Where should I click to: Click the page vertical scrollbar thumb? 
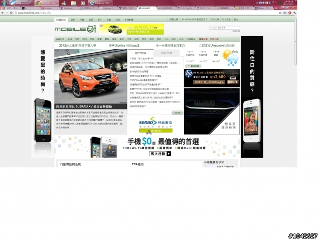(295, 41)
